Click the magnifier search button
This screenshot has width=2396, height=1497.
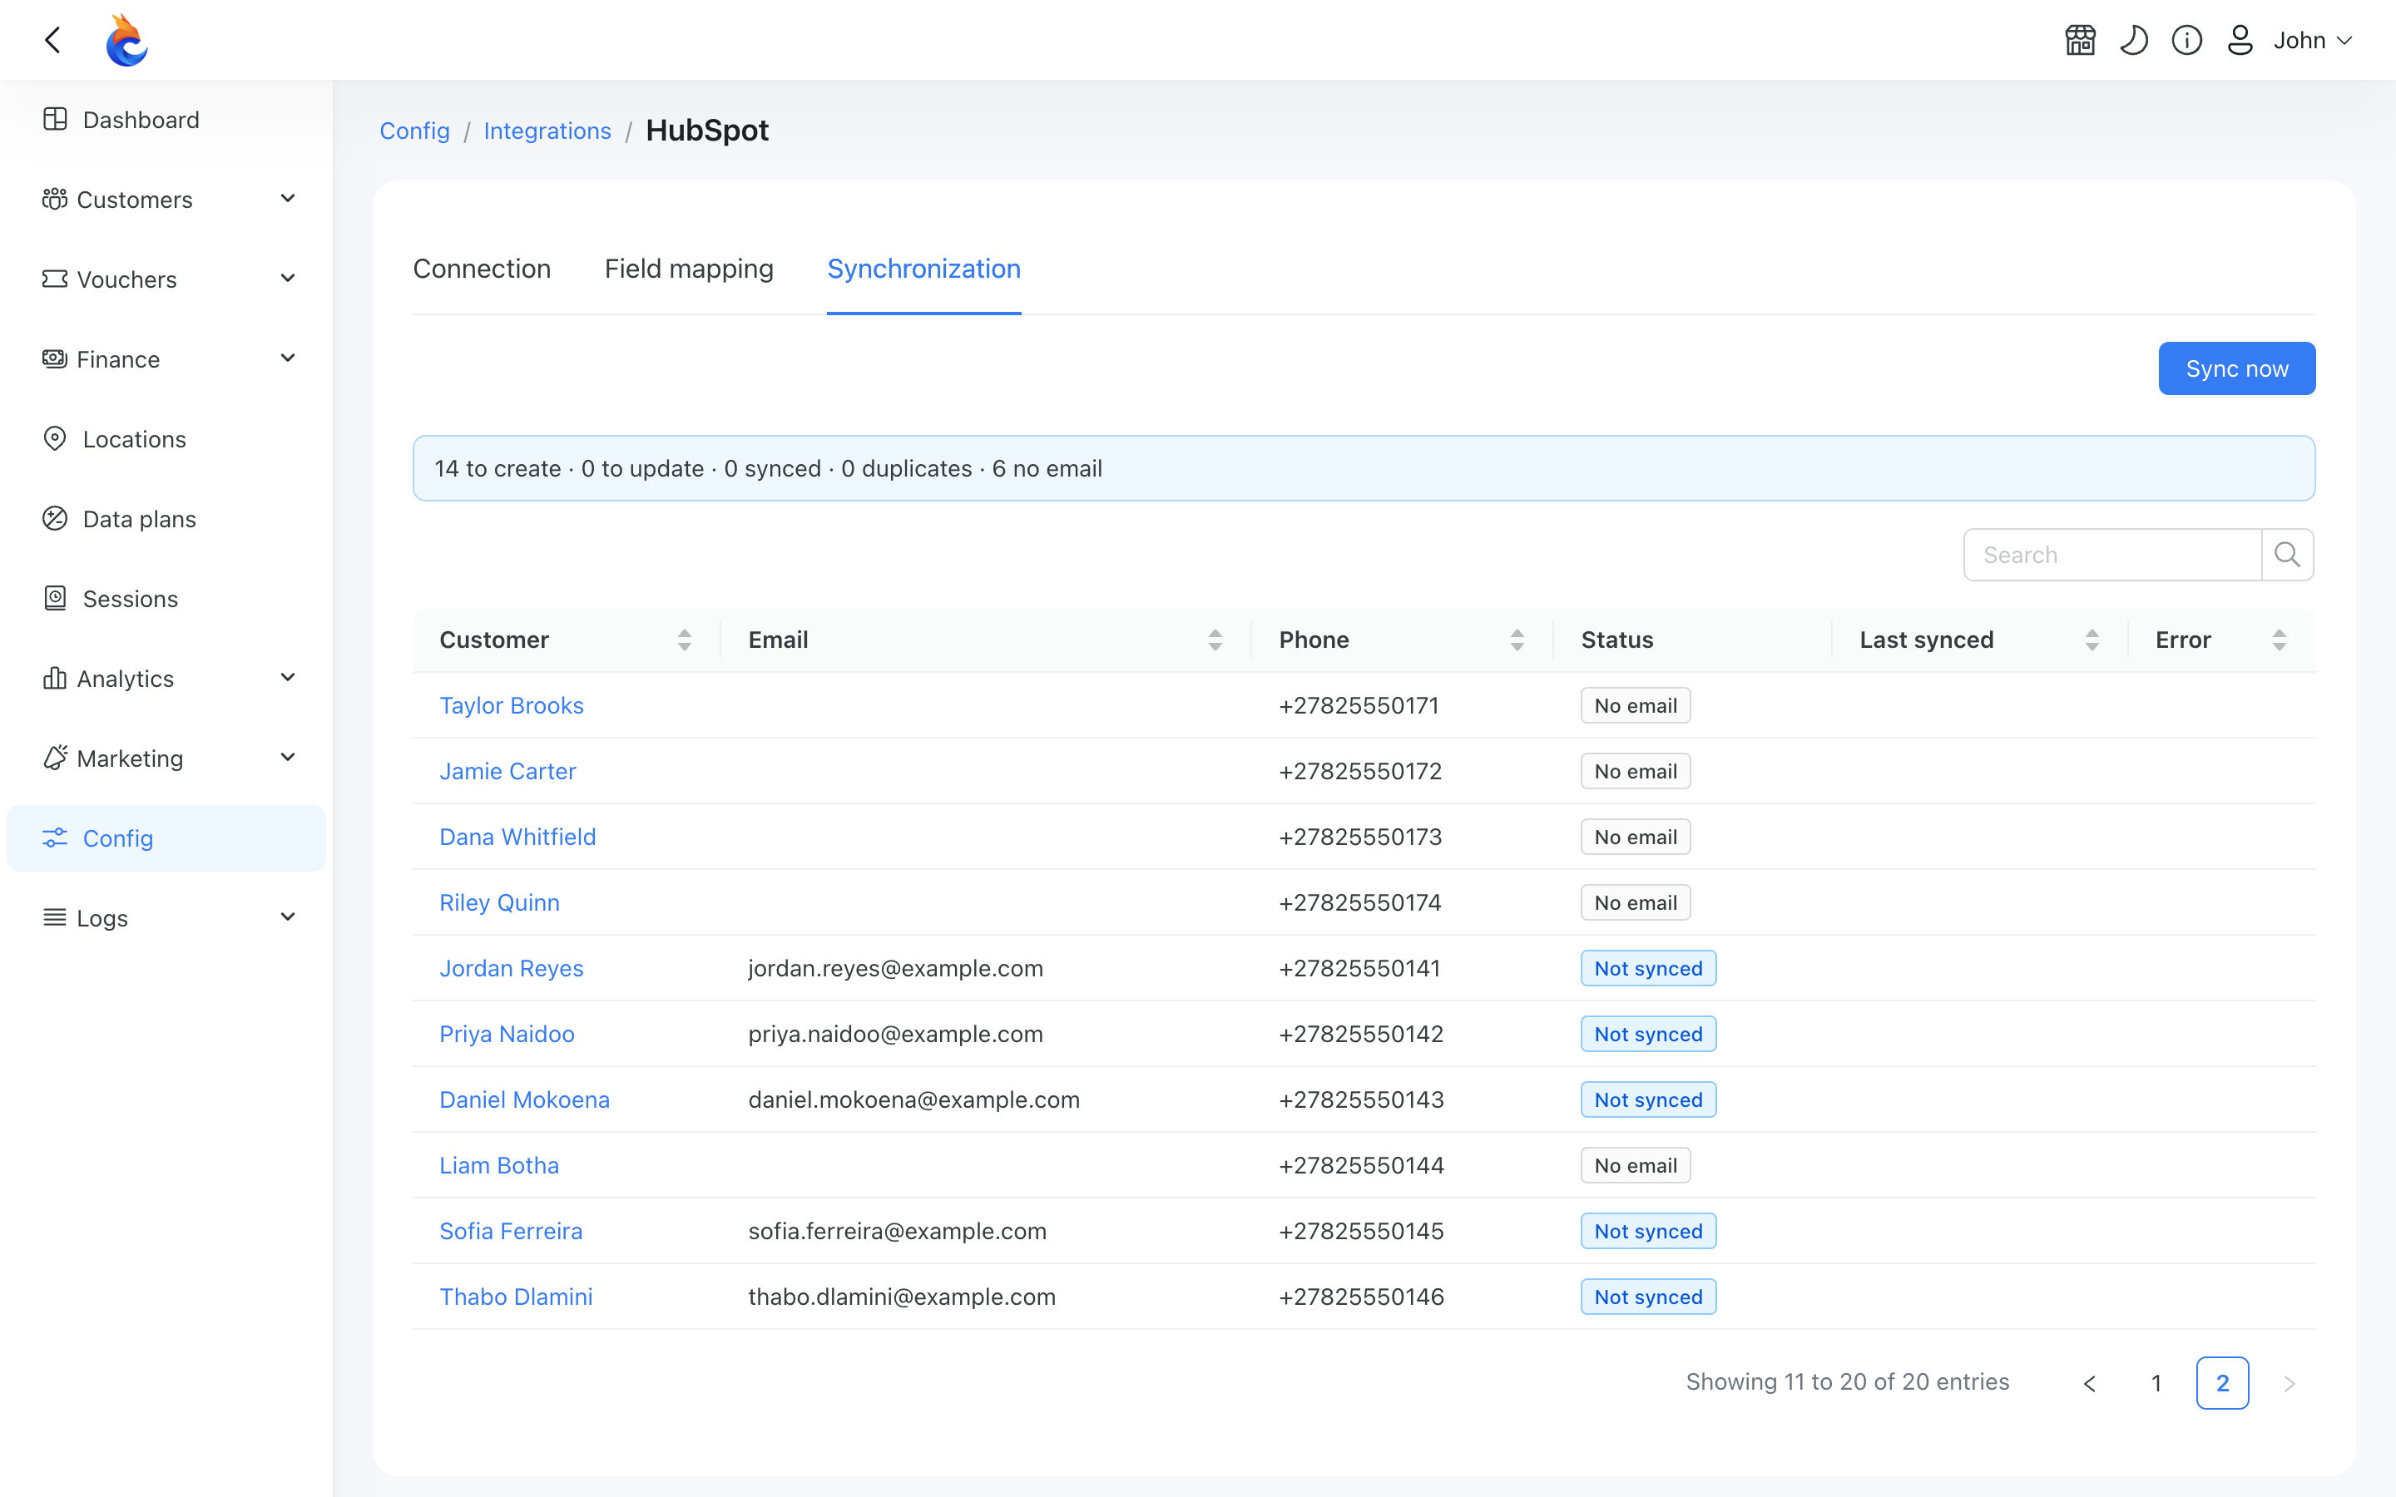(2287, 555)
